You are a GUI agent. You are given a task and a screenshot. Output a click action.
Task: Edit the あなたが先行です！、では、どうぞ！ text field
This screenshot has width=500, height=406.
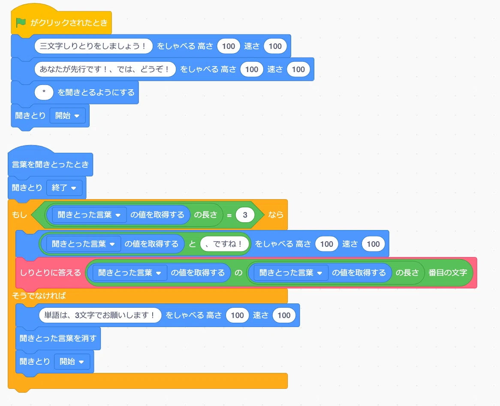105,69
